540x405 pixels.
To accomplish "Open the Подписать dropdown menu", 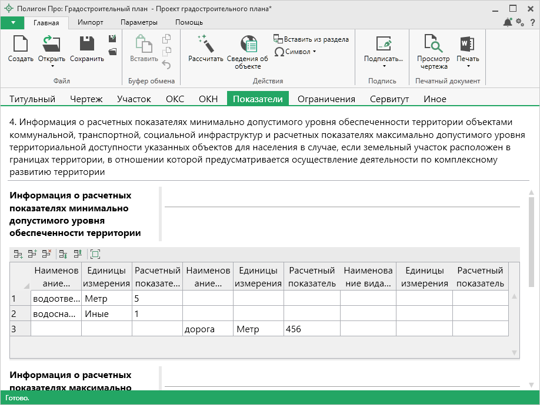I will pyautogui.click(x=383, y=66).
